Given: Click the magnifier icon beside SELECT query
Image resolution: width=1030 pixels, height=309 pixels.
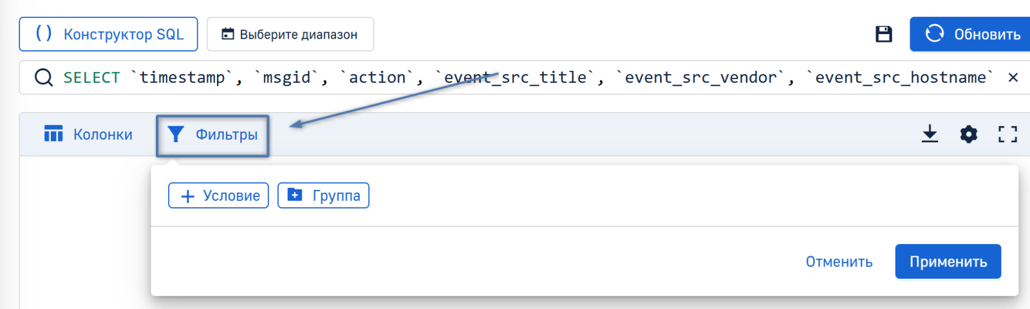Looking at the screenshot, I should (x=44, y=78).
